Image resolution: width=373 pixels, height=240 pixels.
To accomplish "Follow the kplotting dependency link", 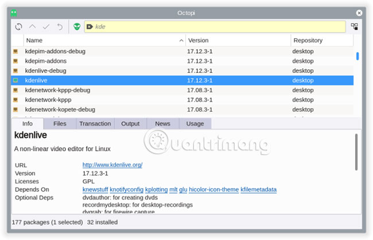I will coord(156,190).
